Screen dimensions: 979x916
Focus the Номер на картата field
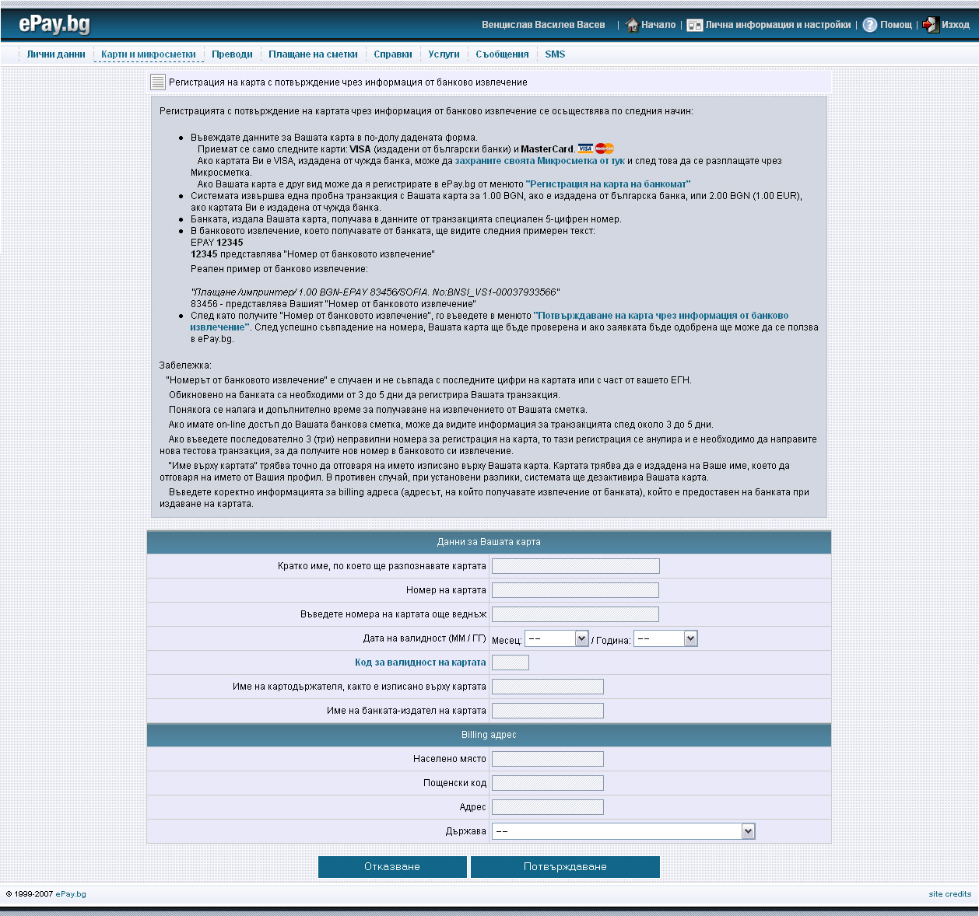[x=576, y=590]
